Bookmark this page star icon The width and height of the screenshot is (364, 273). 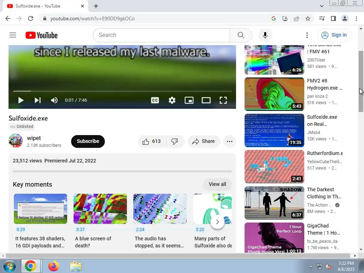tap(307, 18)
